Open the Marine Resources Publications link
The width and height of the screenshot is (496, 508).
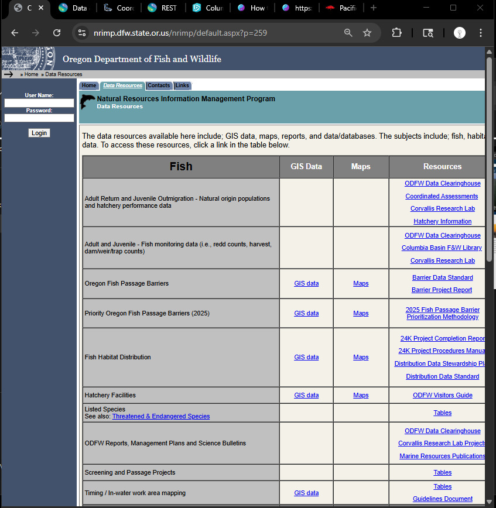pos(442,456)
